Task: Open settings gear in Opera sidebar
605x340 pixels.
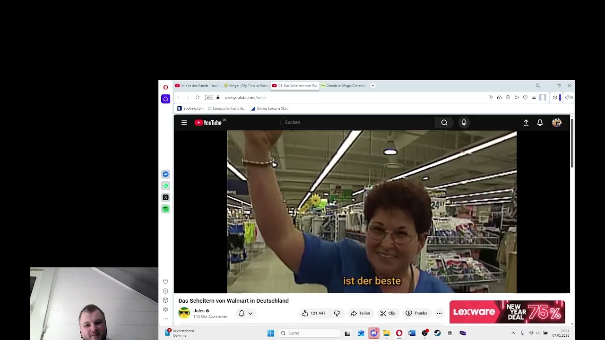Action: coord(165,310)
